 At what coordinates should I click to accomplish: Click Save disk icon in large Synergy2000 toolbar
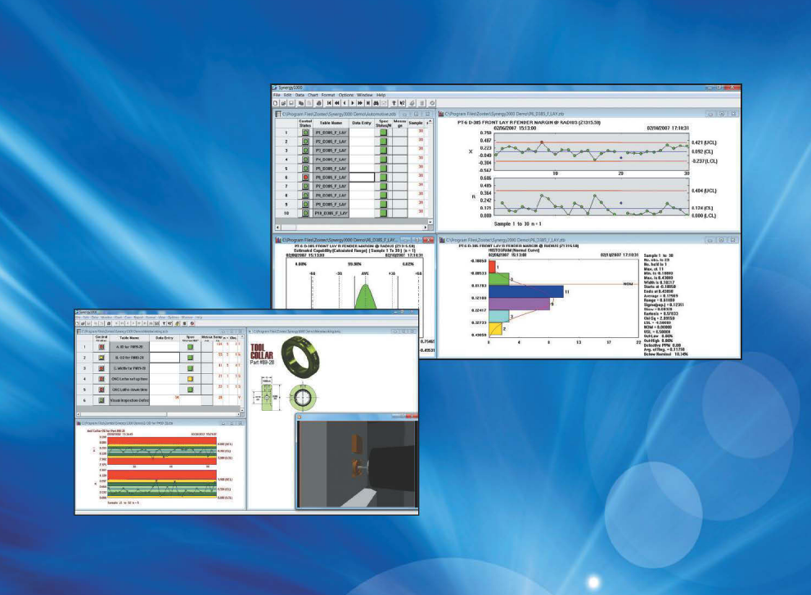coord(291,103)
